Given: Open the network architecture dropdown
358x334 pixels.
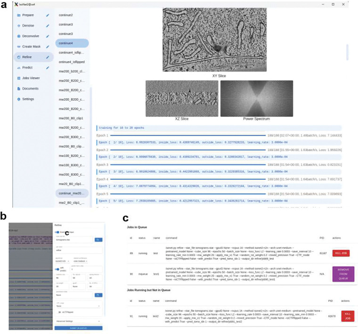Looking at the screenshot, I should (x=81, y=260).
